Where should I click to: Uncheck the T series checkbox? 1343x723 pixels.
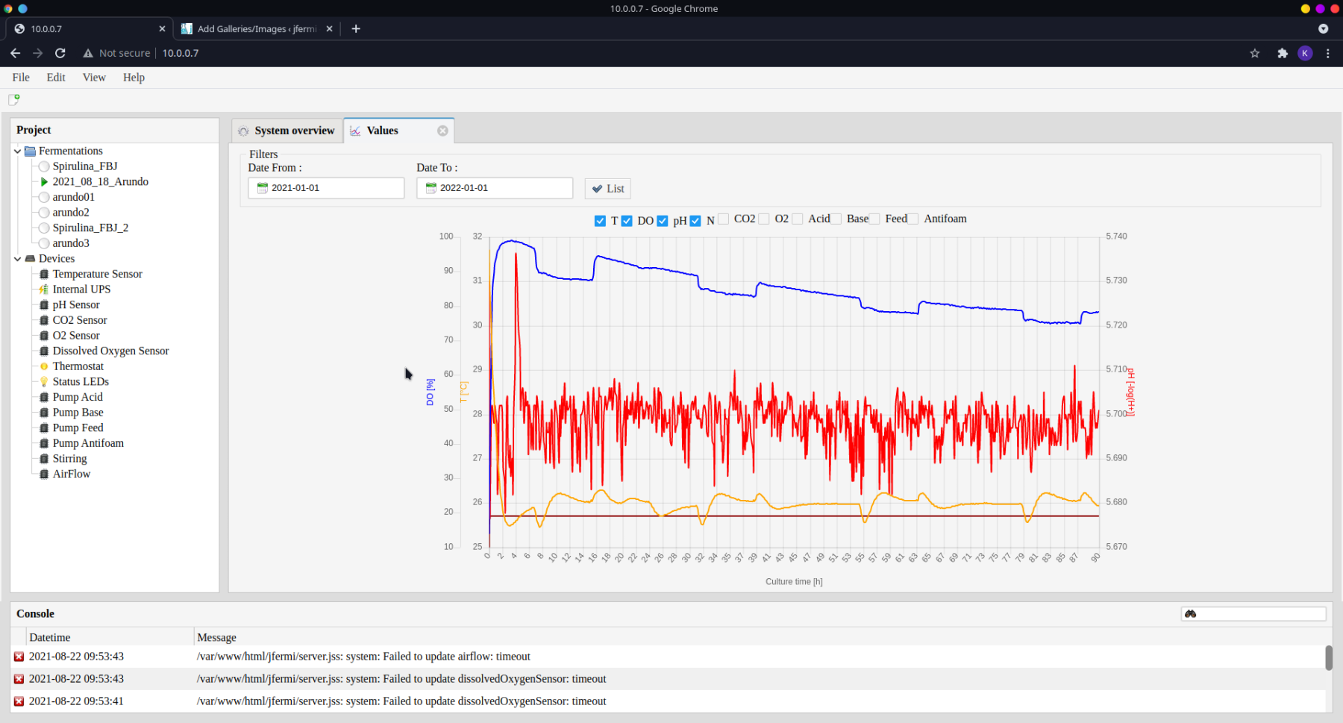point(600,221)
